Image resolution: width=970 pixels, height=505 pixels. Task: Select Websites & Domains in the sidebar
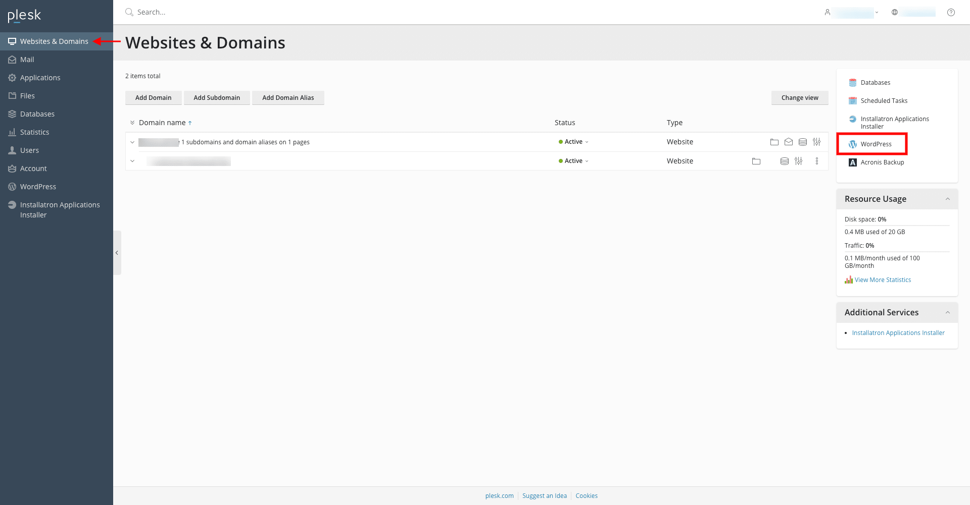point(57,41)
